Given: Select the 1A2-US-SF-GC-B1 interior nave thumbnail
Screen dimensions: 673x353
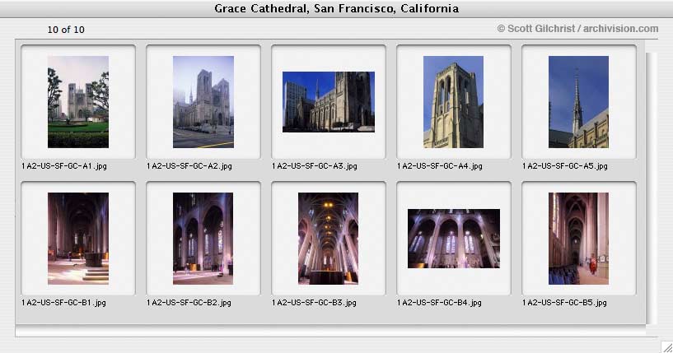Looking at the screenshot, I should pyautogui.click(x=78, y=239).
